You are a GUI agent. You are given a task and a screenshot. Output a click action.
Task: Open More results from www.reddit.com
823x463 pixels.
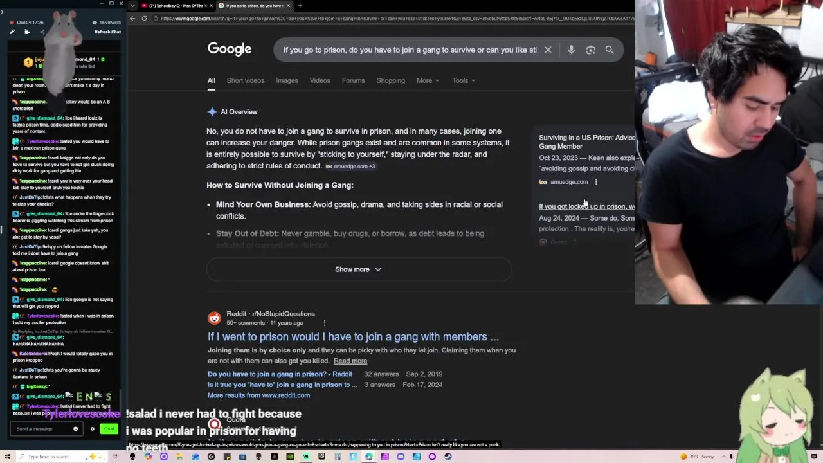(x=258, y=395)
